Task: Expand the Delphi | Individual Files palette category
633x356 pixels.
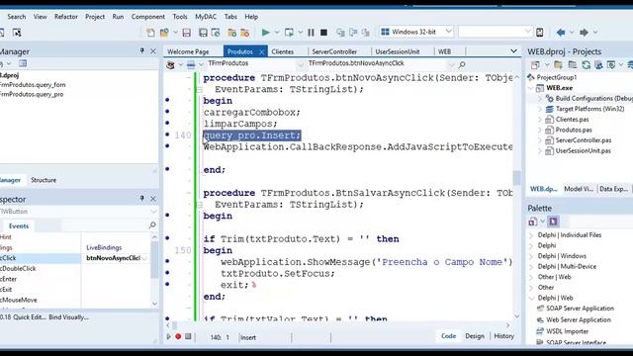Action: [531, 235]
